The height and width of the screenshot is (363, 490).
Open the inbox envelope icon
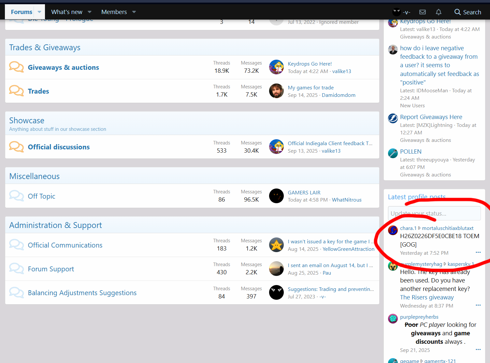[x=423, y=12]
